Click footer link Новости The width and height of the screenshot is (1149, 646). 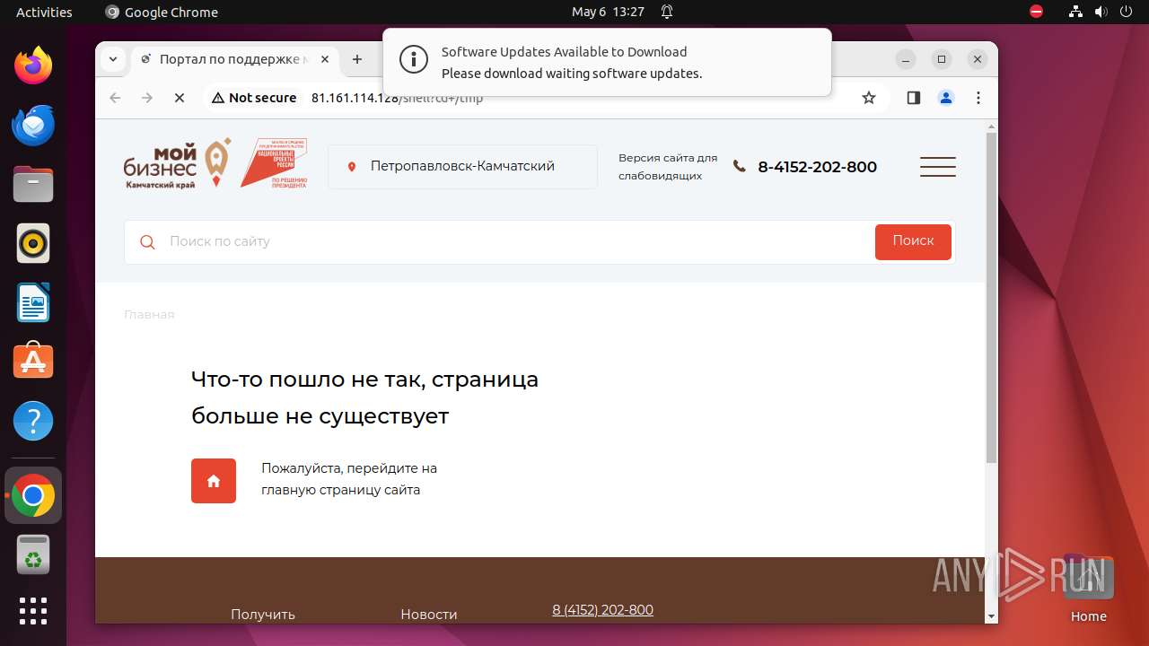429,615
